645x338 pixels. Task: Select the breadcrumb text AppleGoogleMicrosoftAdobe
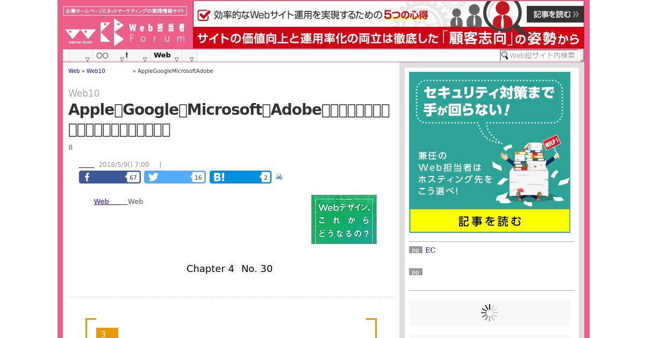pyautogui.click(x=175, y=71)
